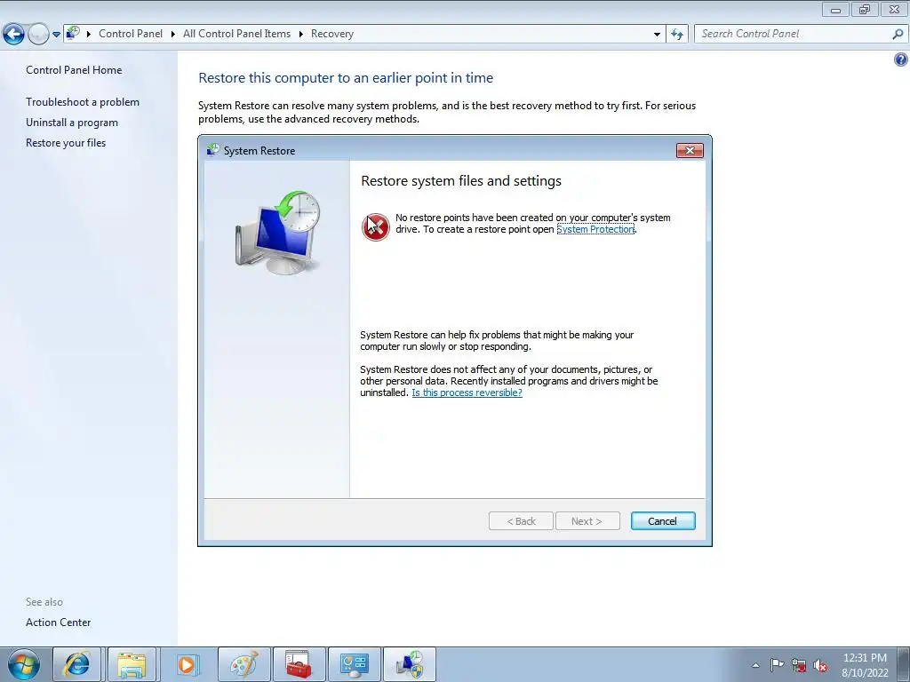Open Troubleshoot a problem link
Viewport: 910px width, 682px height.
coord(83,101)
